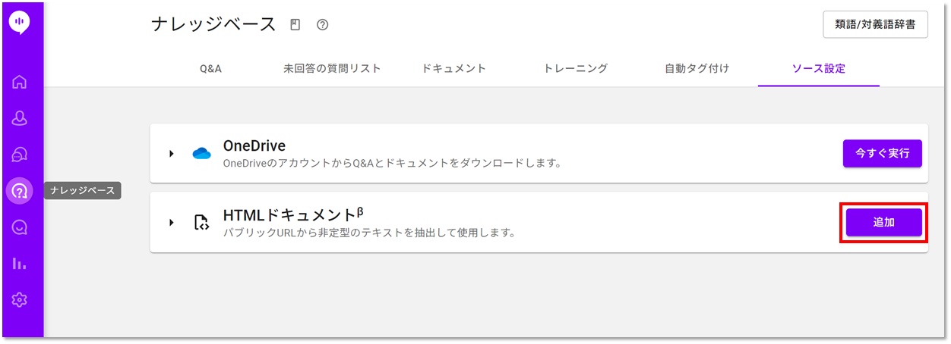
Task: Open the settings gear in sidebar
Action: point(20,300)
